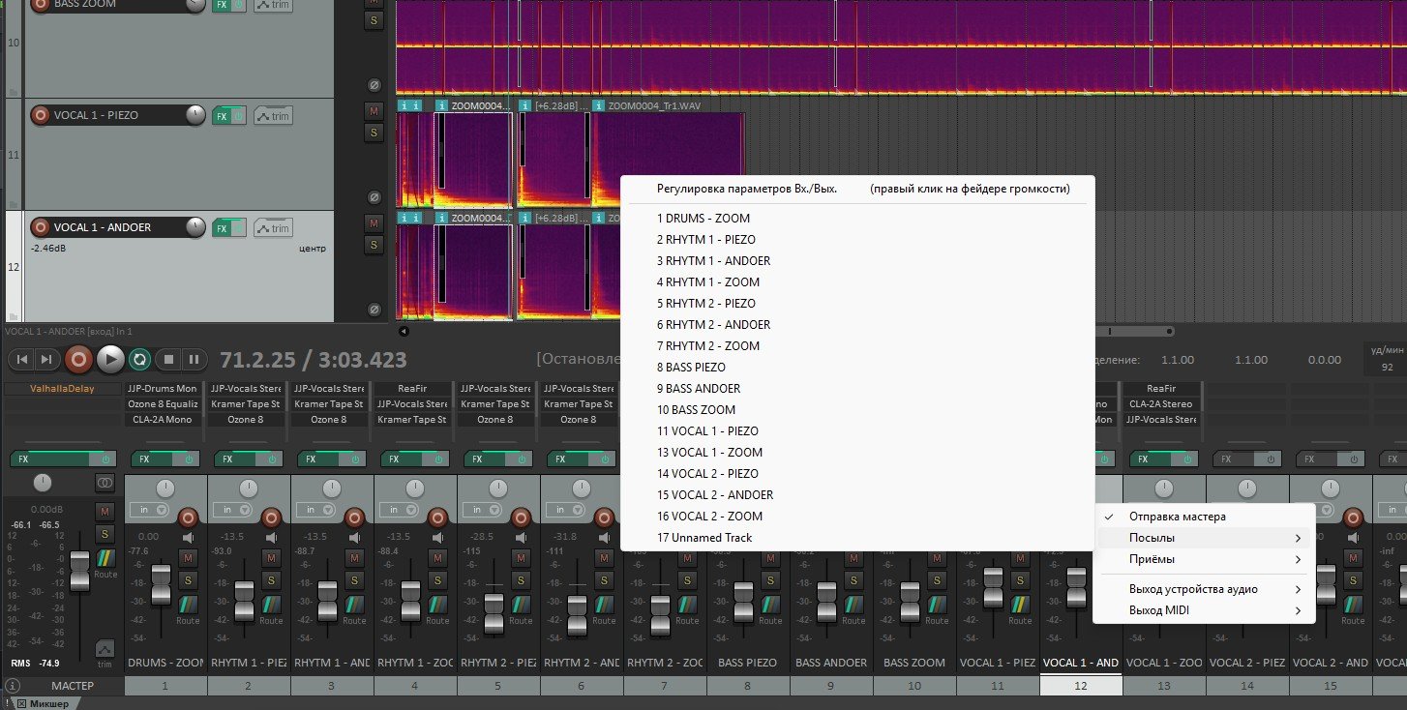Click the transport Stop button
This screenshot has width=1407, height=710.
click(168, 360)
